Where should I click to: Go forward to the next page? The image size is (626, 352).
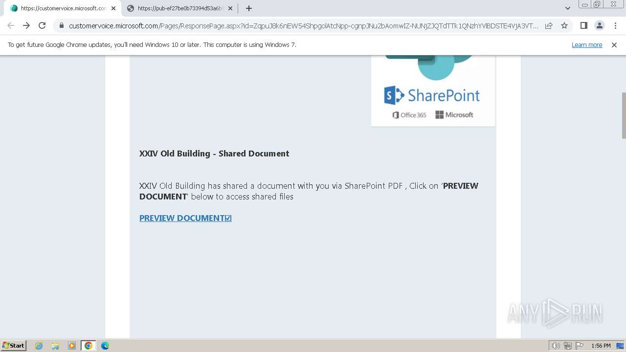pos(26,25)
